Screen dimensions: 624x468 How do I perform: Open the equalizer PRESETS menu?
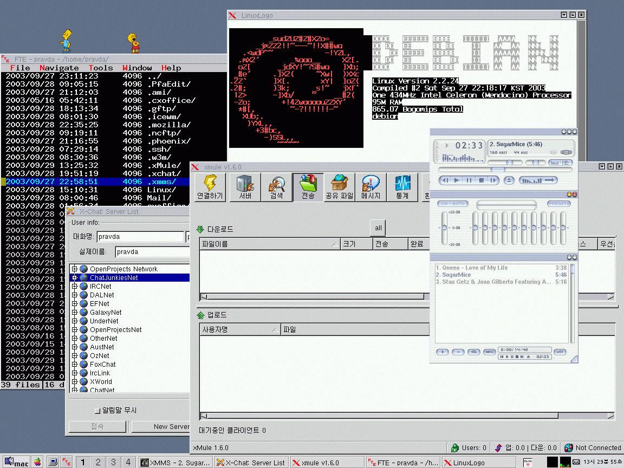558,204
